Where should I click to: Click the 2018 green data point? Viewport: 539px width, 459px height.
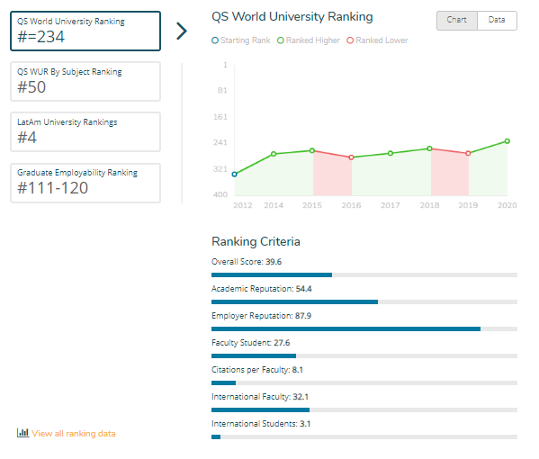[x=430, y=148]
